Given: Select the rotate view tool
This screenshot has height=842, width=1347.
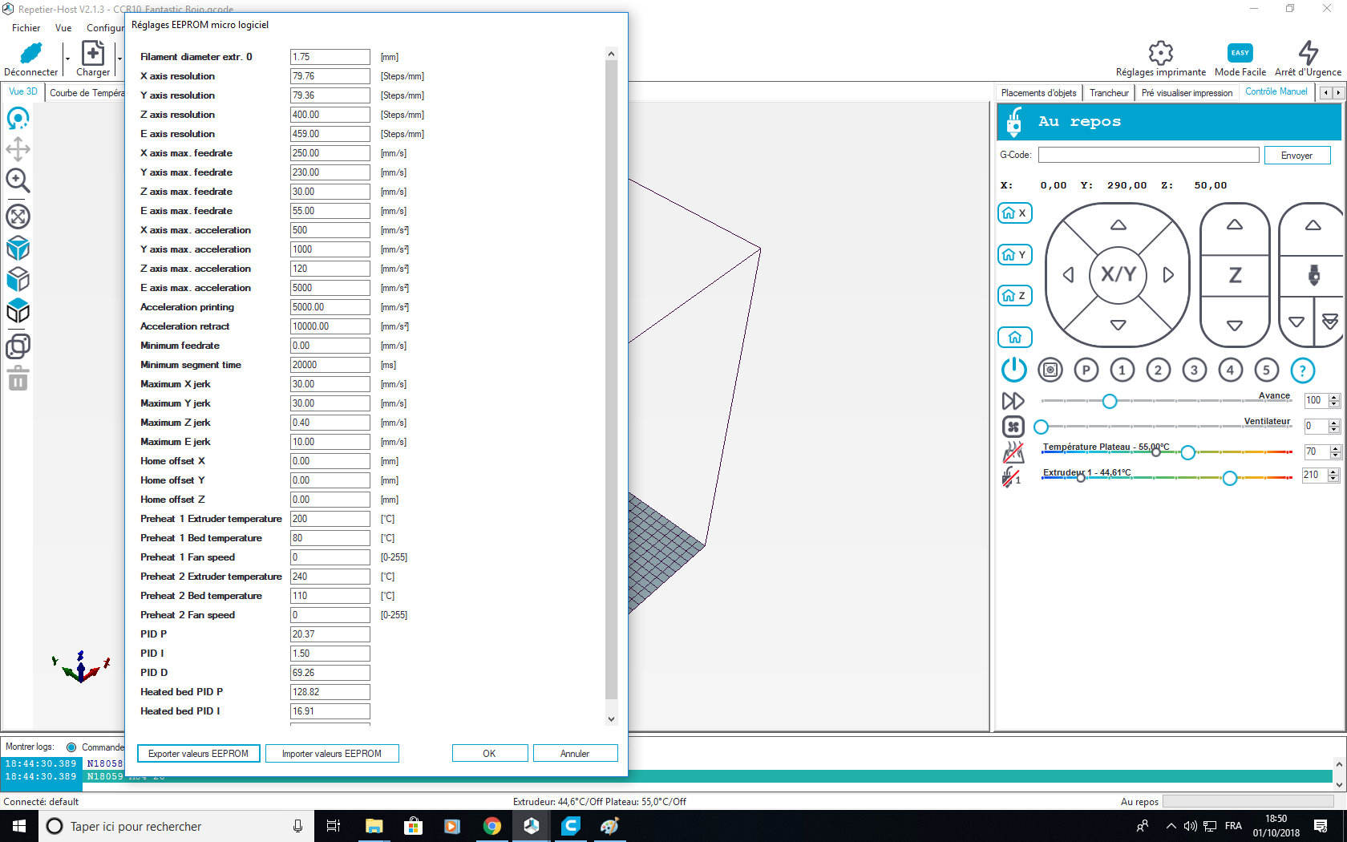Looking at the screenshot, I should coord(18,119).
